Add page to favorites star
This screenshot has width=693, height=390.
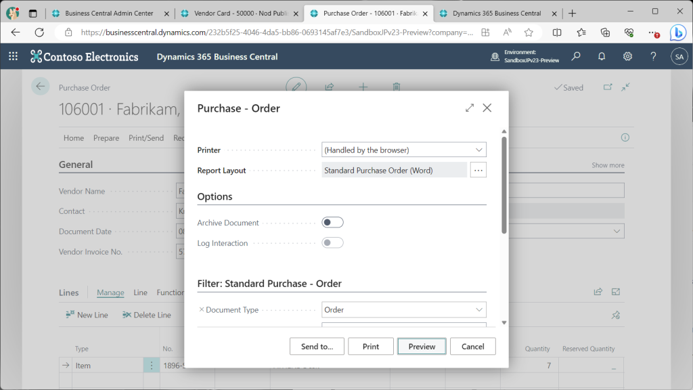pos(529,32)
